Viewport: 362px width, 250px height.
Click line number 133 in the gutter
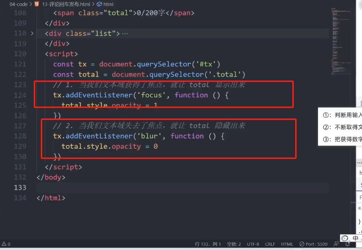(20, 187)
